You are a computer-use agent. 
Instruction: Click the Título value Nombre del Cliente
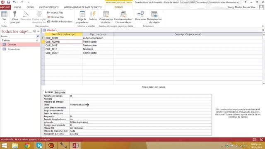(140, 105)
